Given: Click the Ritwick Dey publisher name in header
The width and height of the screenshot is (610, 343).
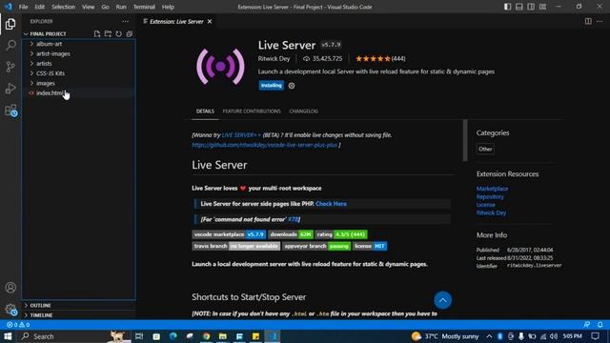Looking at the screenshot, I should (x=274, y=59).
